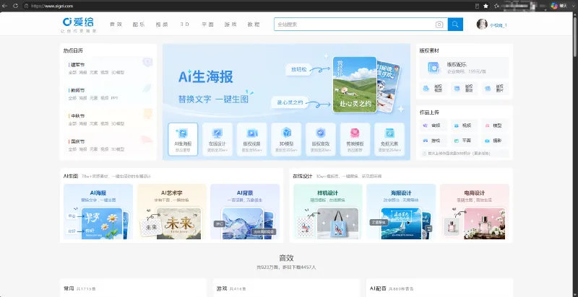Open the 国庆节 calendar entry
The image size is (578, 297).
(x=78, y=141)
